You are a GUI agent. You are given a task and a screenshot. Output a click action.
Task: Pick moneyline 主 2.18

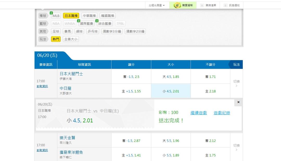(210, 91)
